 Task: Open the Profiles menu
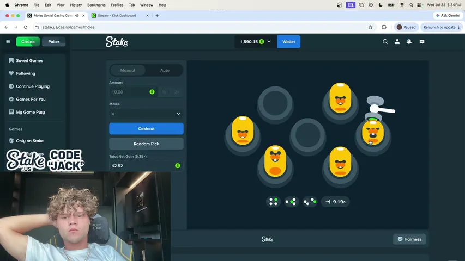tap(117, 5)
